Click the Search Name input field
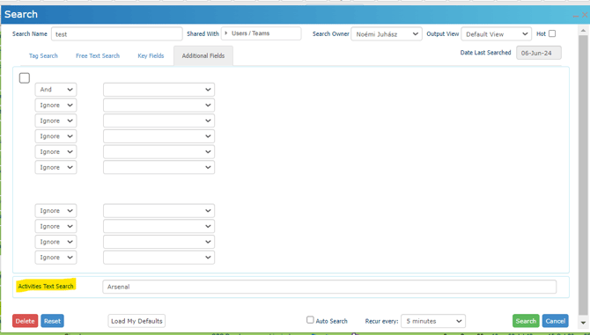 pos(116,33)
